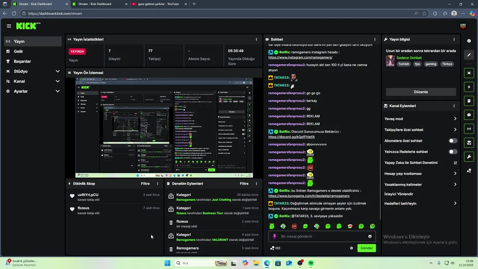This screenshot has width=478, height=269.
Task: Toggle the camera channel actions widget icon
Action: (469, 143)
